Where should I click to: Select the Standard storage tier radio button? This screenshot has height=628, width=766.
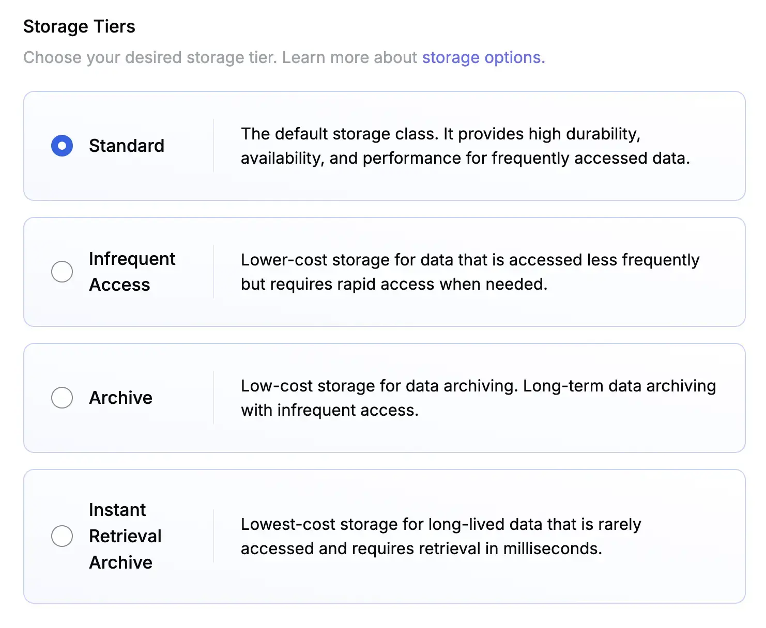click(x=62, y=146)
